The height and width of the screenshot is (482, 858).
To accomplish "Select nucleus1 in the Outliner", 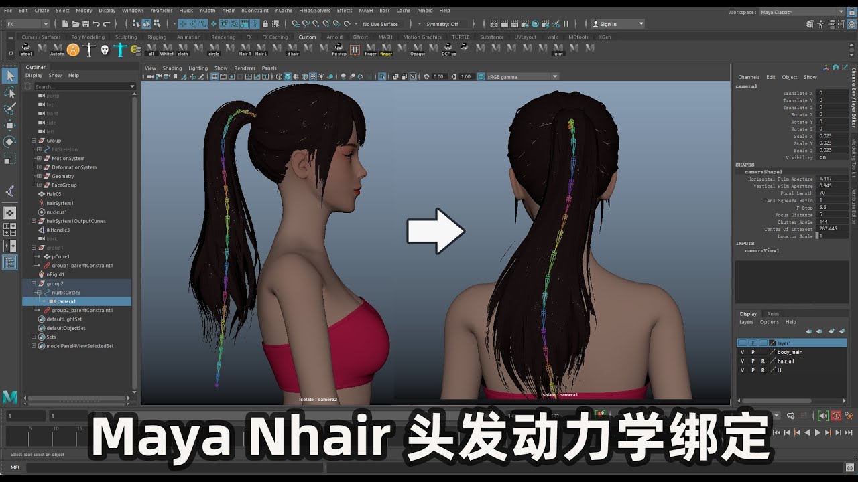I will pyautogui.click(x=56, y=212).
